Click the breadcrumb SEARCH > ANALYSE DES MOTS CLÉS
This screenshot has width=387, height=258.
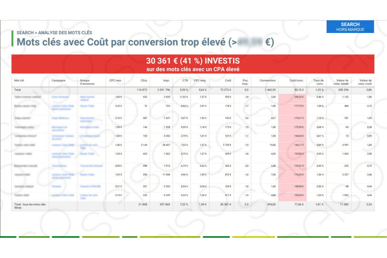pos(54,33)
